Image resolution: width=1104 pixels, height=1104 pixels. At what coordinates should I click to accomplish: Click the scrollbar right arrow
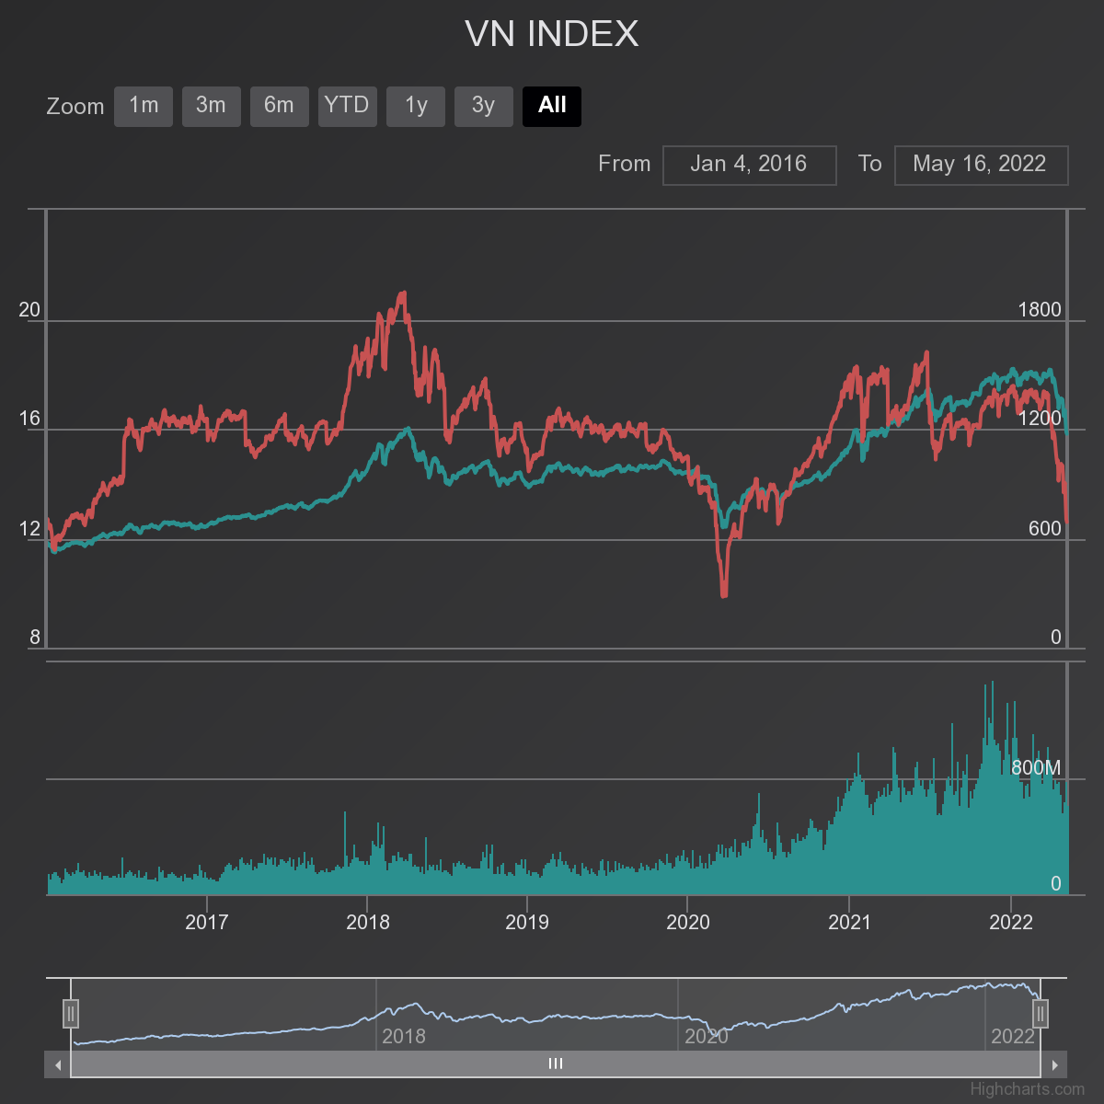pos(1054,1064)
